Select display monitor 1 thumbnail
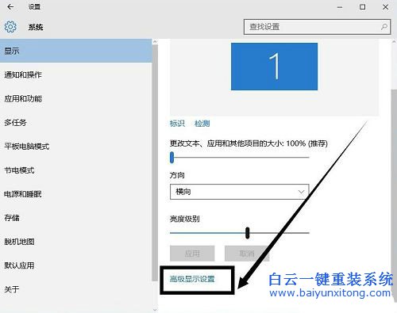This screenshot has width=397, height=313. tap(274, 67)
